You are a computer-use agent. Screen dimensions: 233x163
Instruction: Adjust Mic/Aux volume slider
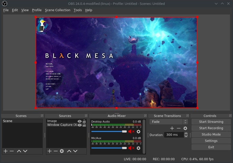coord(109,148)
